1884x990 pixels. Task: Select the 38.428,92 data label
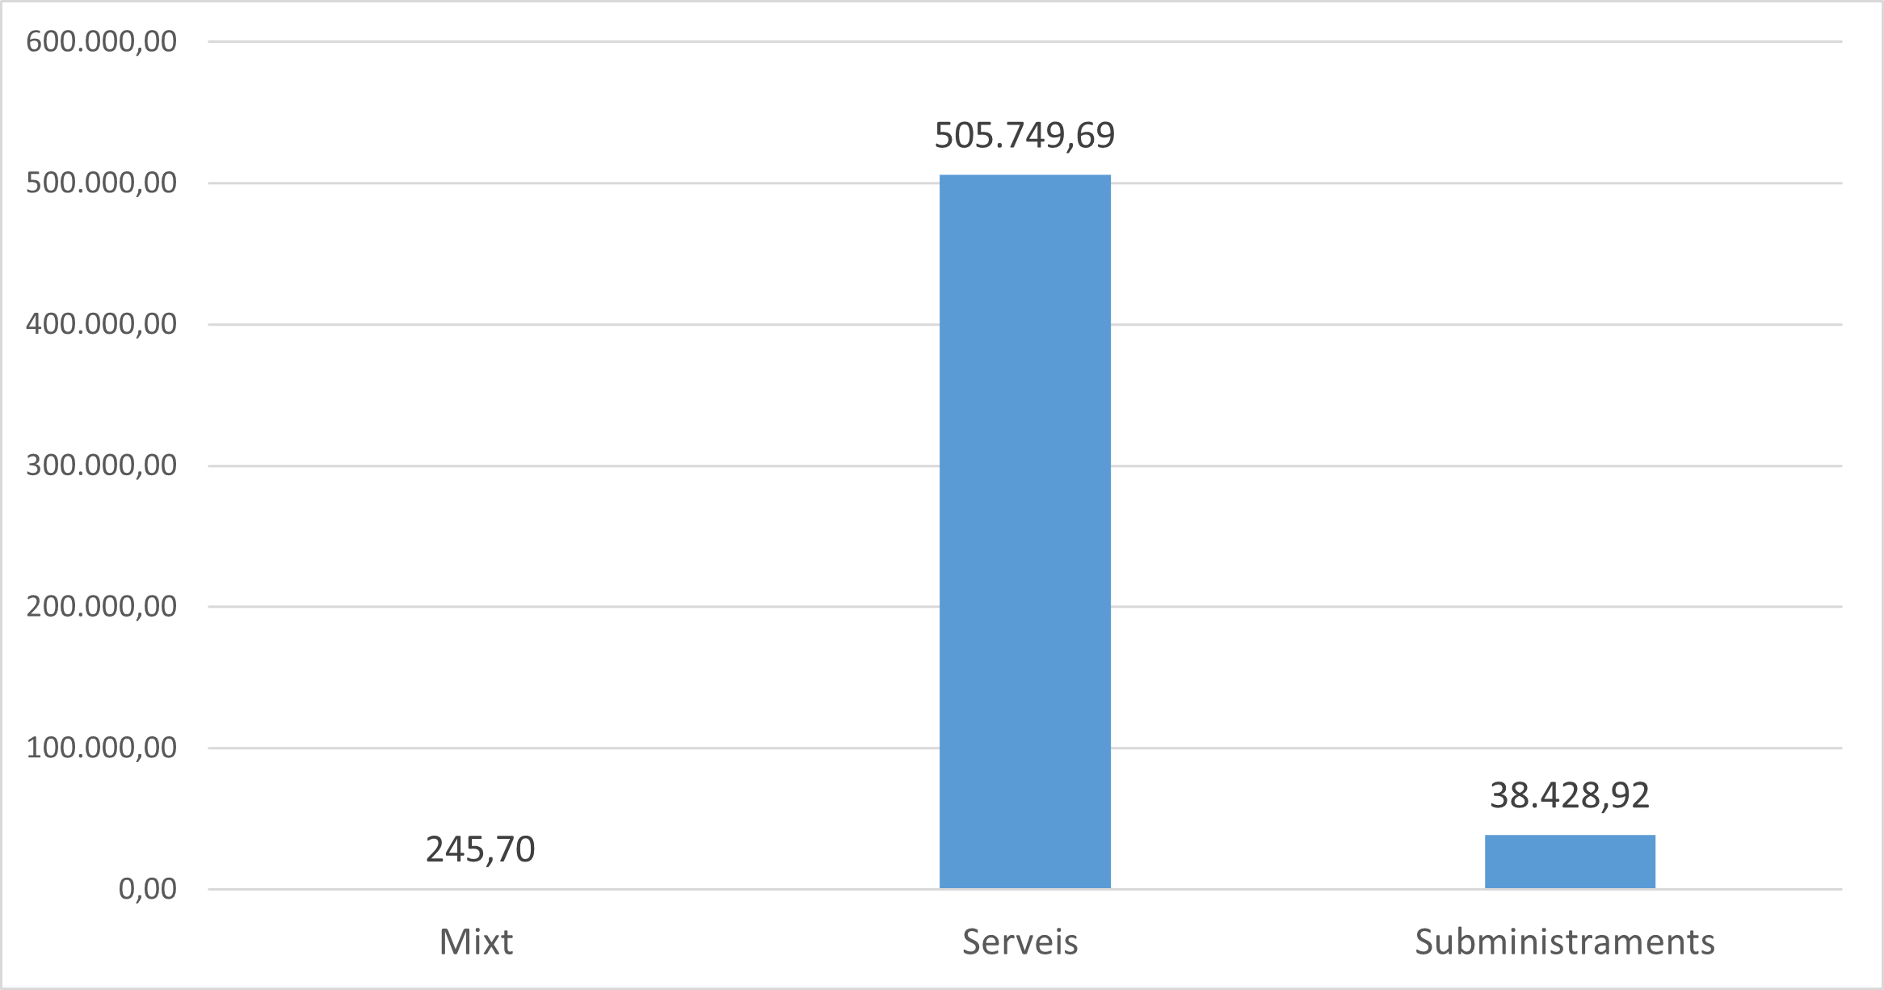[x=1569, y=796]
